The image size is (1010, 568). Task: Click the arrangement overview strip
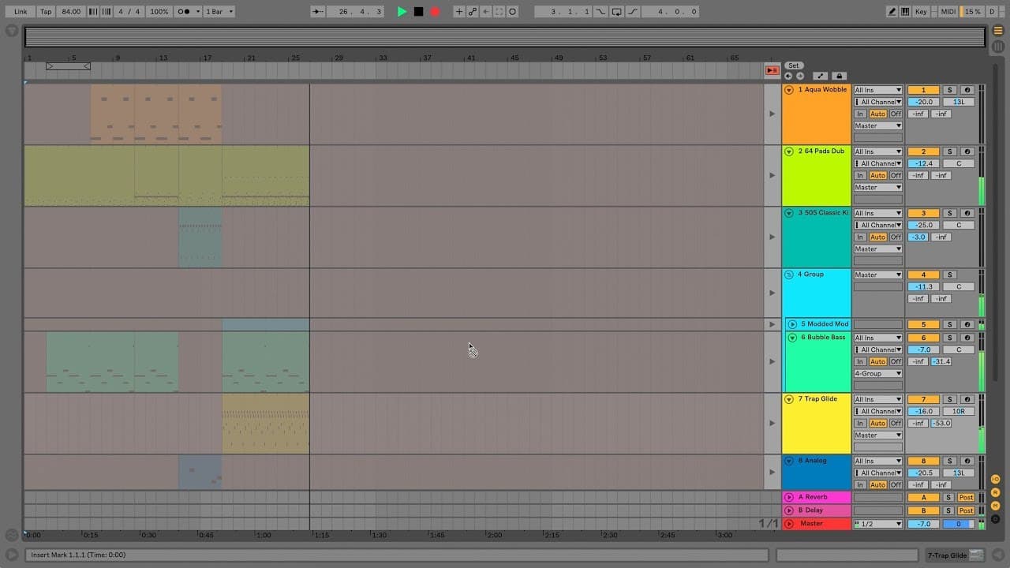click(x=505, y=37)
